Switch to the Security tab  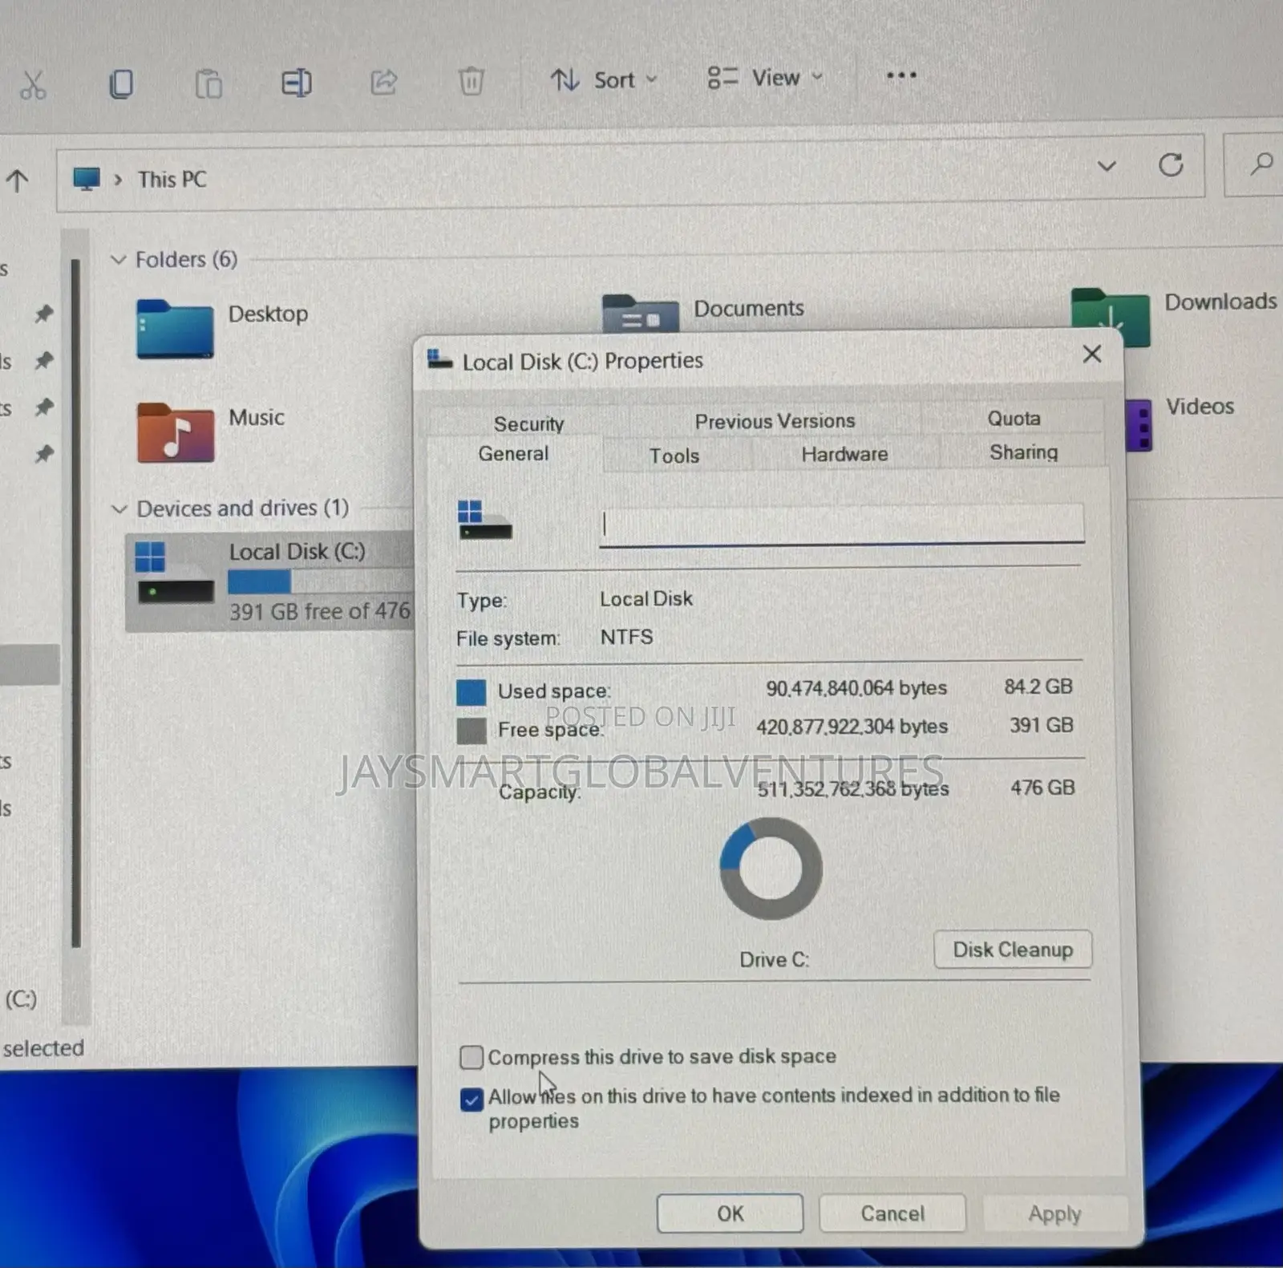coord(528,423)
